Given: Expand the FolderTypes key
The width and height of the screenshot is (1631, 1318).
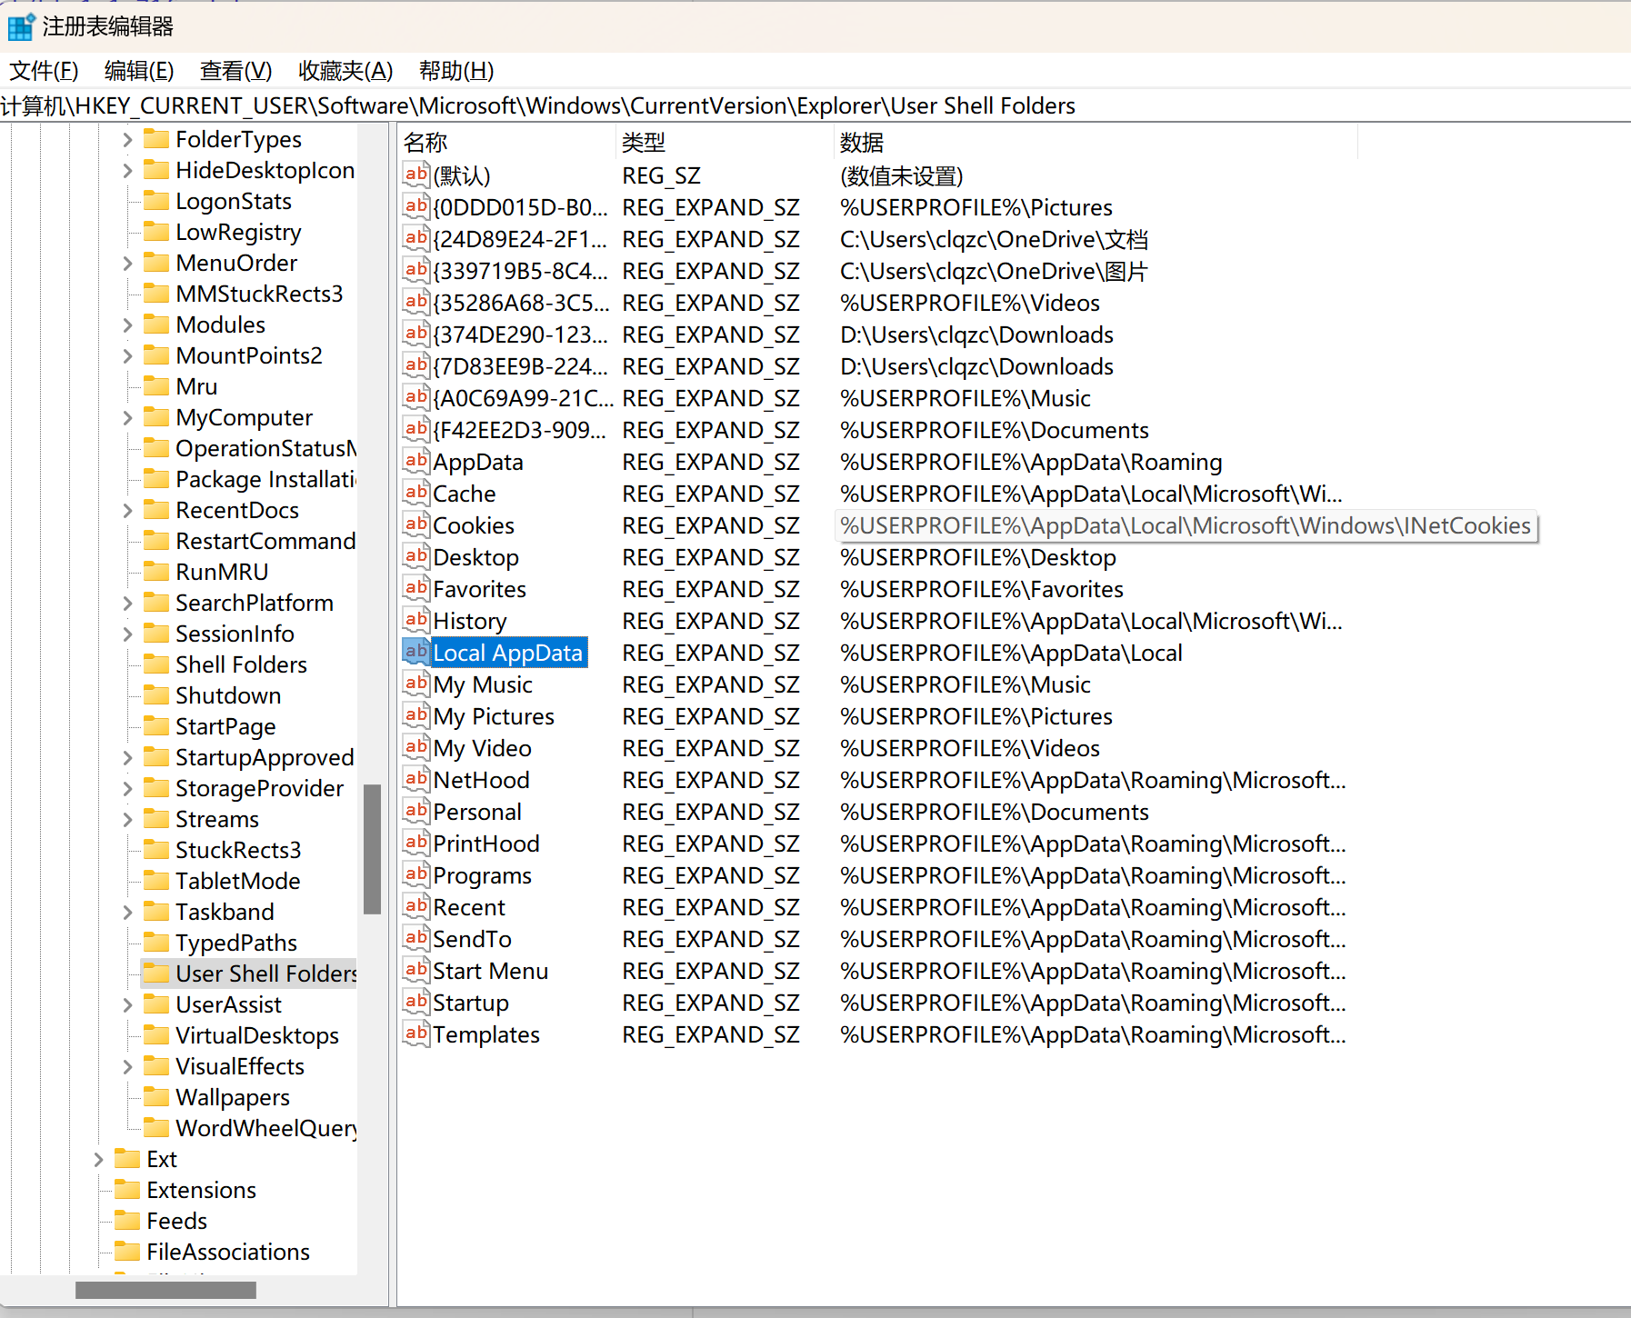Looking at the screenshot, I should click(127, 139).
